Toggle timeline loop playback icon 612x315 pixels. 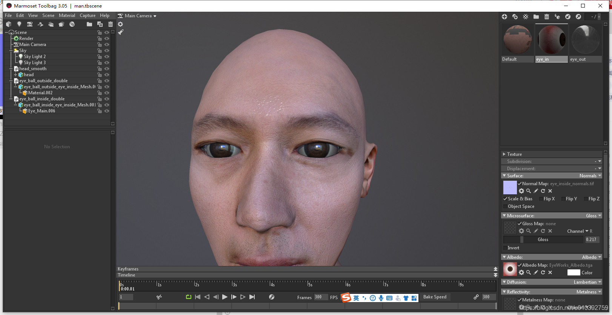point(189,297)
